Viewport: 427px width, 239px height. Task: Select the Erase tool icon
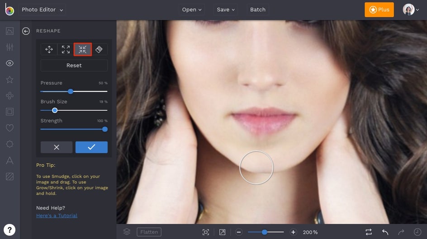(99, 50)
